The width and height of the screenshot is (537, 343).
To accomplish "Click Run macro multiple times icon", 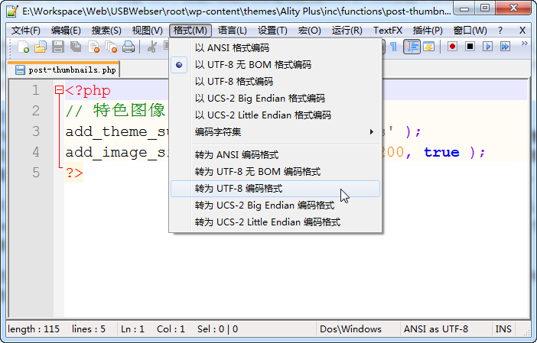I will [x=505, y=47].
